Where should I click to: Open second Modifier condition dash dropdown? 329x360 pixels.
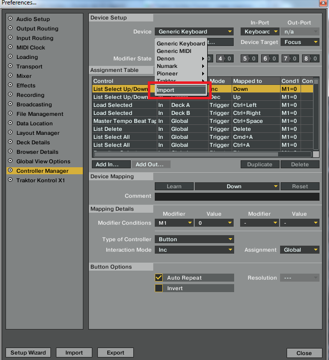coord(260,223)
